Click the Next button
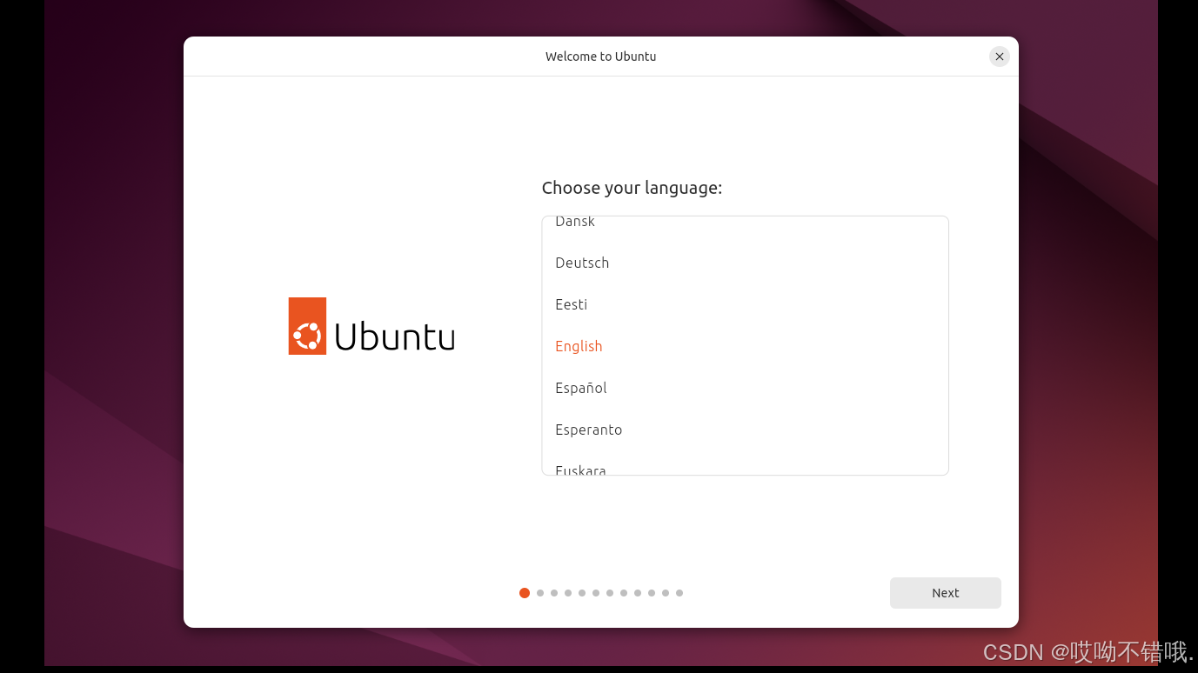The height and width of the screenshot is (673, 1198). coord(945,593)
